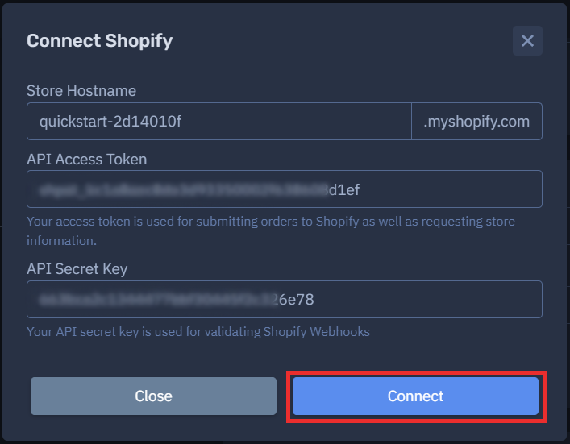Focus the Store Hostname input field
This screenshot has width=570, height=444.
coord(218,122)
